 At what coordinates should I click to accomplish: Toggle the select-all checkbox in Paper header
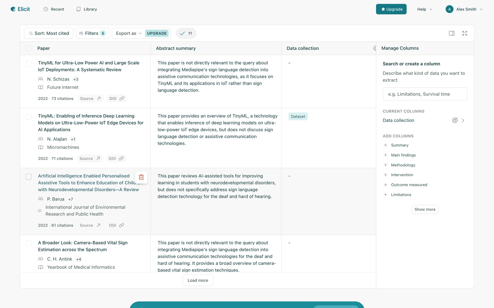[29, 48]
